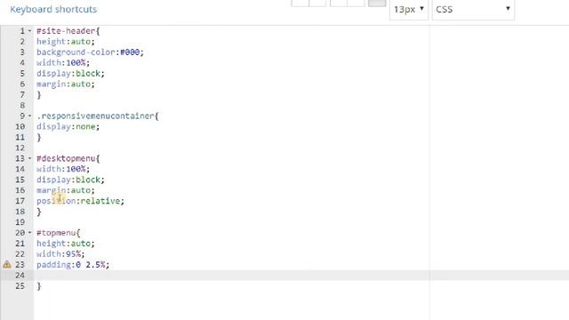Click display:block; on line 15

pos(70,180)
